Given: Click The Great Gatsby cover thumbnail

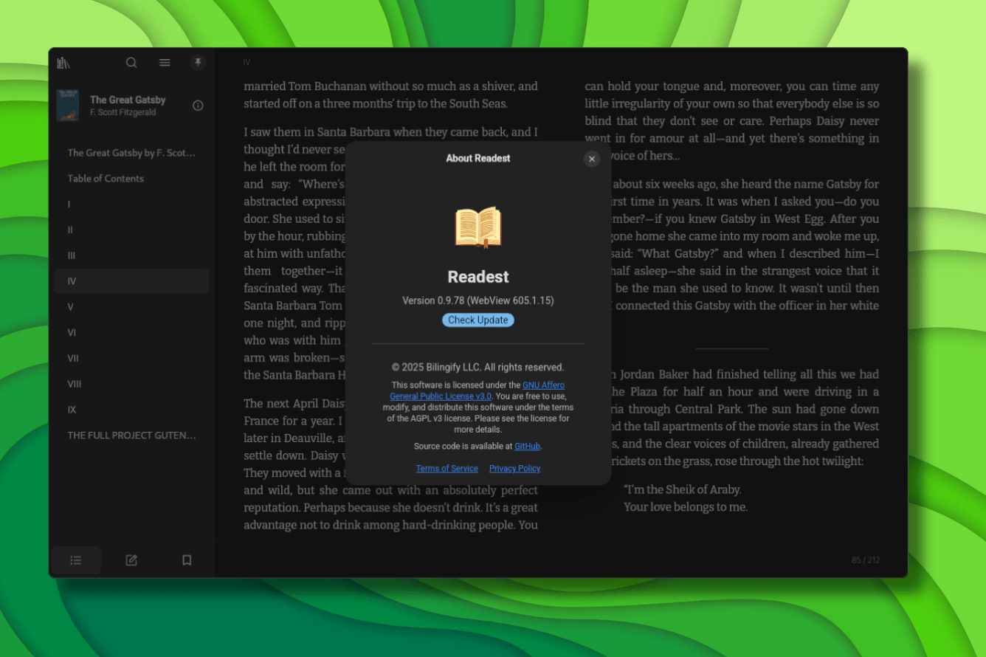Looking at the screenshot, I should [68, 106].
